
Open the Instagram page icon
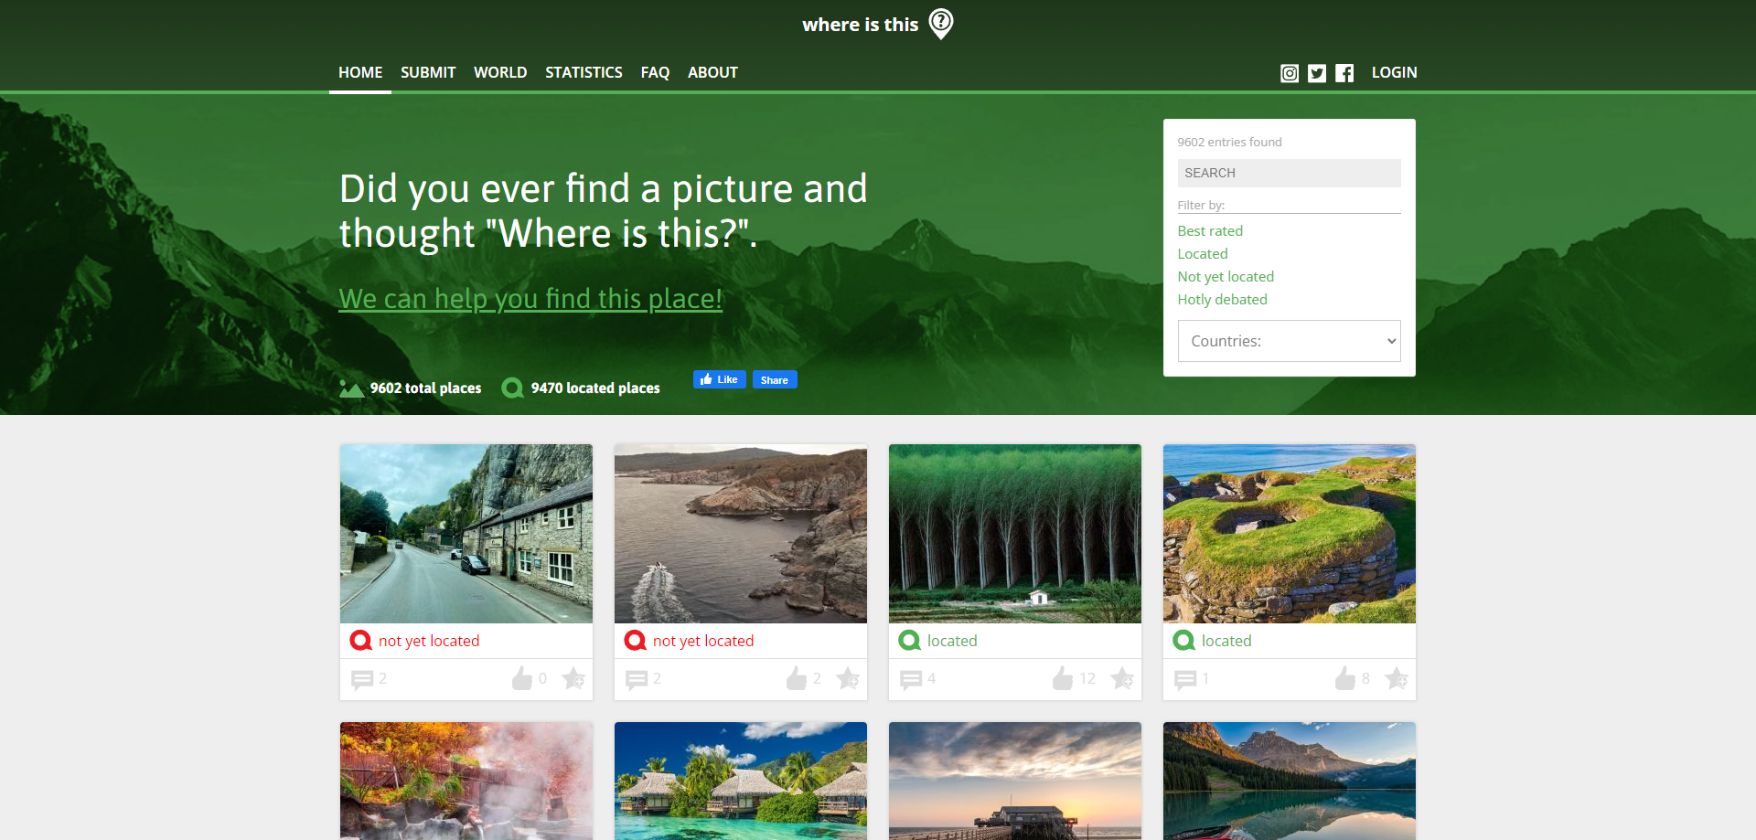1289,73
